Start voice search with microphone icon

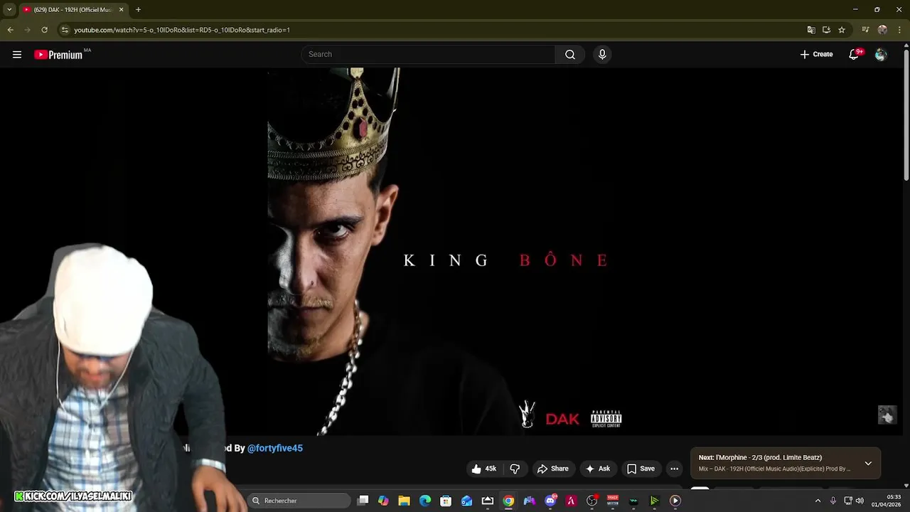(x=602, y=55)
